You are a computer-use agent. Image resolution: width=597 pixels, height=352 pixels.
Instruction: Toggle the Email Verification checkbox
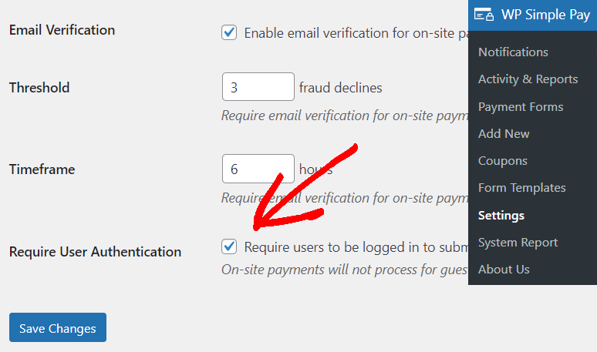click(229, 32)
